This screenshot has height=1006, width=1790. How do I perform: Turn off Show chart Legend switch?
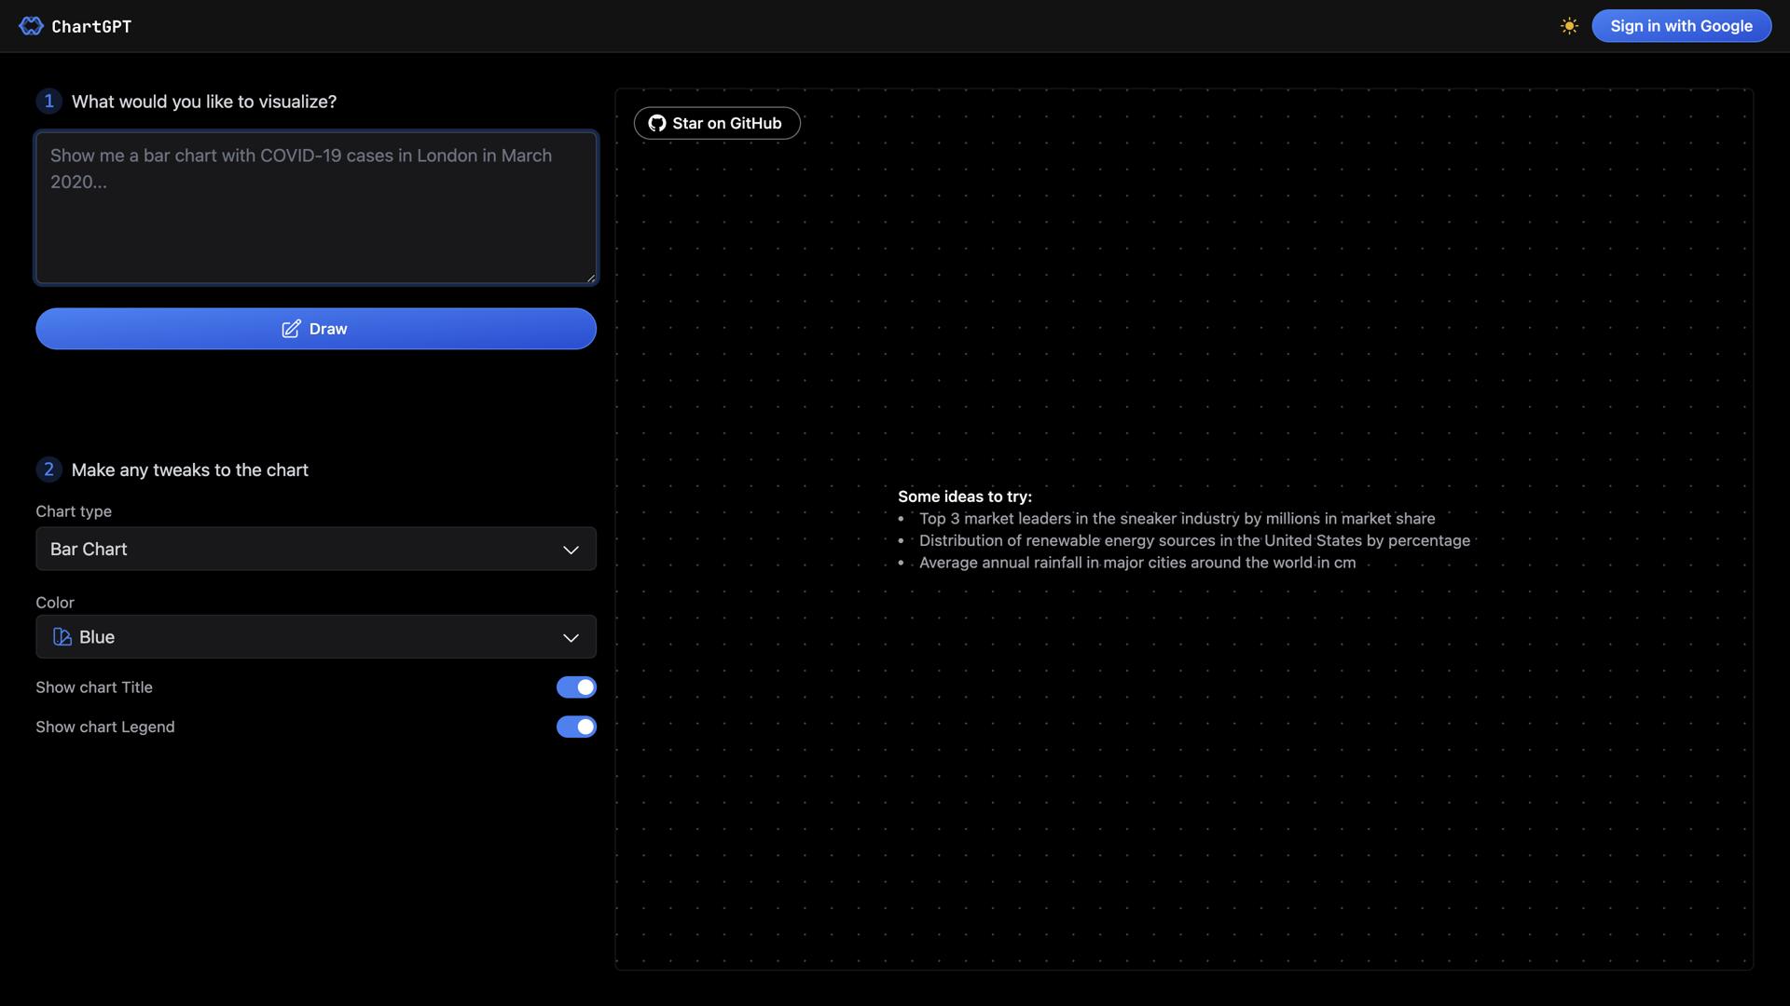coord(576,727)
